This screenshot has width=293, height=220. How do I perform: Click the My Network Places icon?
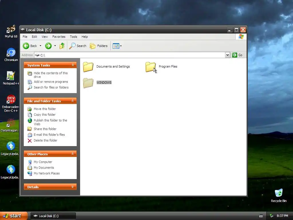pos(30,173)
